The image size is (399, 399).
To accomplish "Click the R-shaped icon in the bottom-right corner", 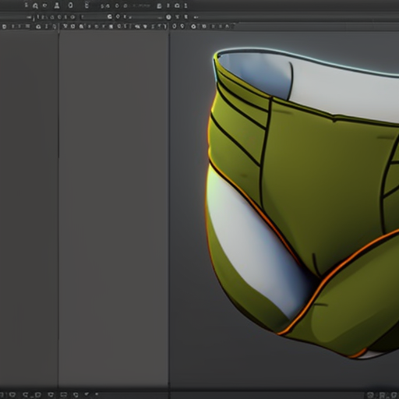I will coord(383,395).
